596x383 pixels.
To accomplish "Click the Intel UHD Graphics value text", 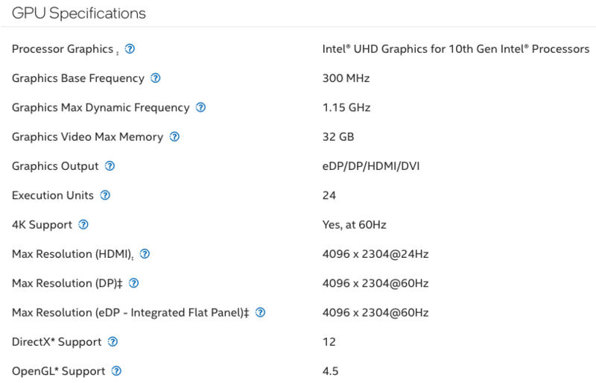I will click(x=455, y=49).
